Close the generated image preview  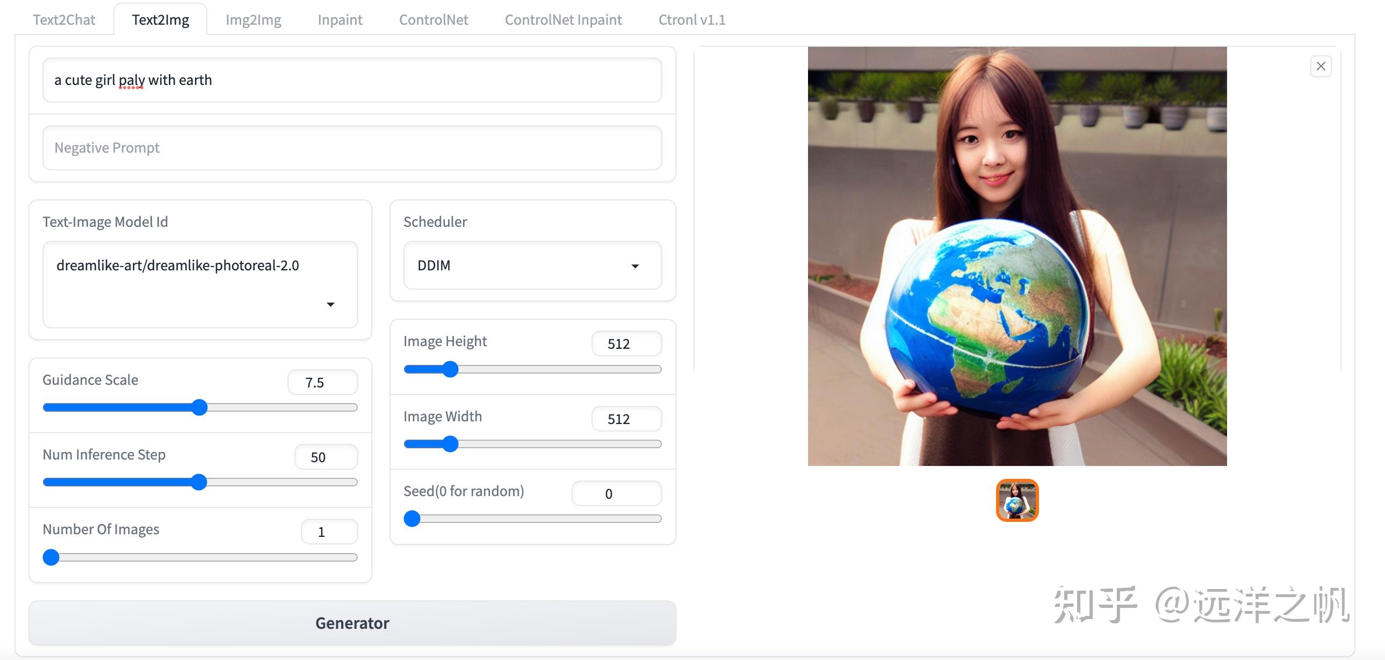1321,66
